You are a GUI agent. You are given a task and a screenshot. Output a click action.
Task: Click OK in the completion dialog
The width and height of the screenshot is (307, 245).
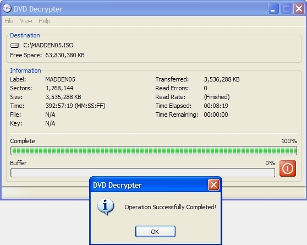[155, 232]
